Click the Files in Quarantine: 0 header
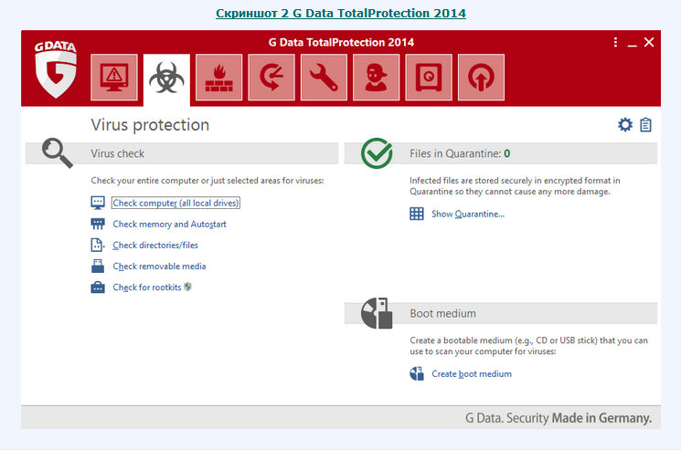This screenshot has height=450, width=681. point(501,153)
